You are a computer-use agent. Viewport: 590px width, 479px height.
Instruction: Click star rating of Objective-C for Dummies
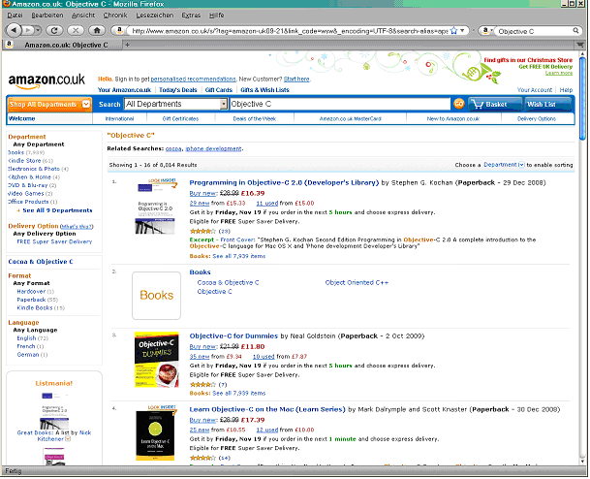(202, 385)
